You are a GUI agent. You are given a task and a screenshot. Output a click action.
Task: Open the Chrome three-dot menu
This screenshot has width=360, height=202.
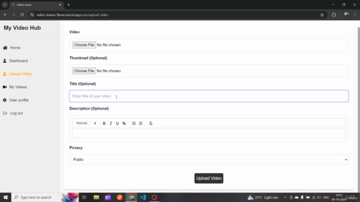click(x=355, y=15)
